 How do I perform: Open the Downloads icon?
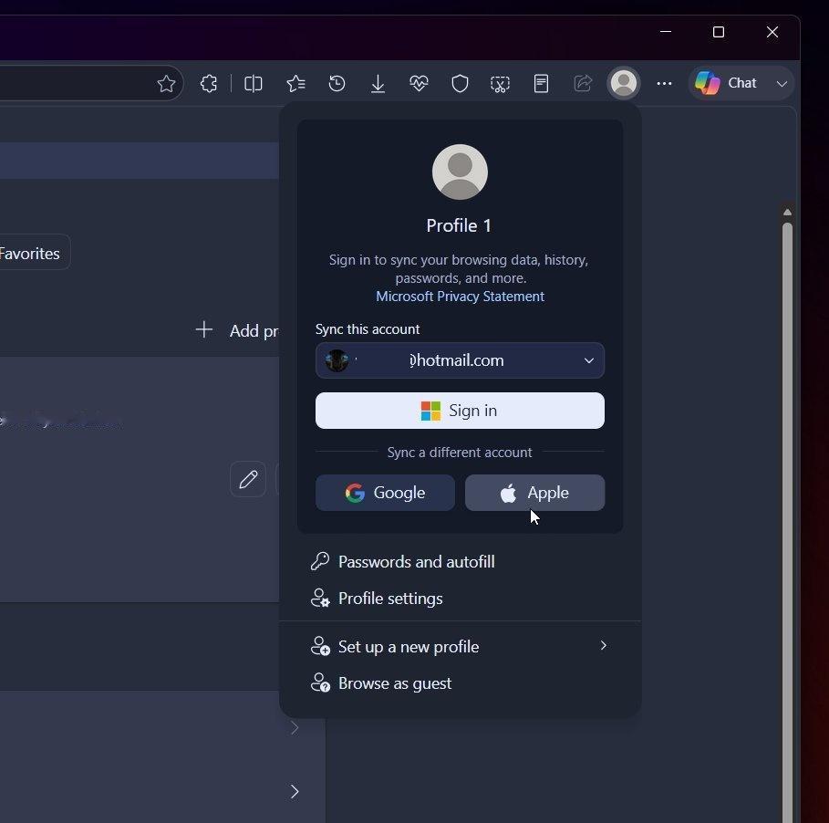coord(378,84)
